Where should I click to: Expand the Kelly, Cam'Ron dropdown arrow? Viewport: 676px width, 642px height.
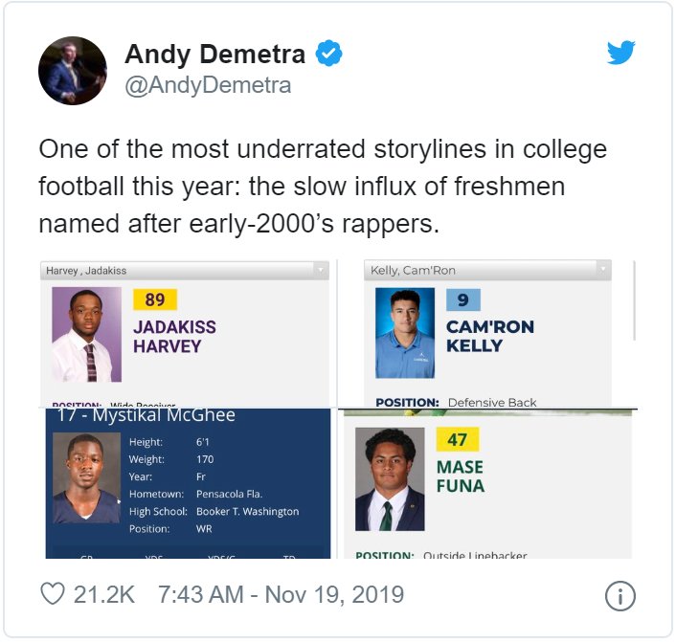click(603, 269)
